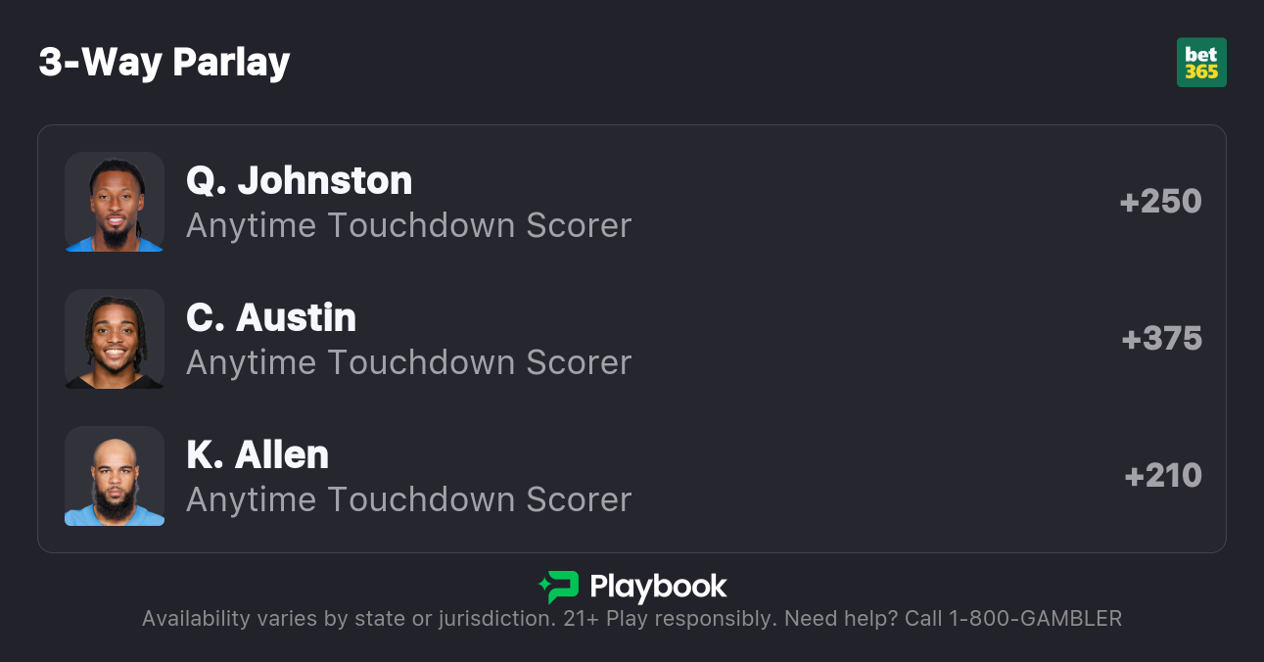This screenshot has width=1264, height=662.
Task: Click the 3-Way Parlay heading
Action: (164, 63)
